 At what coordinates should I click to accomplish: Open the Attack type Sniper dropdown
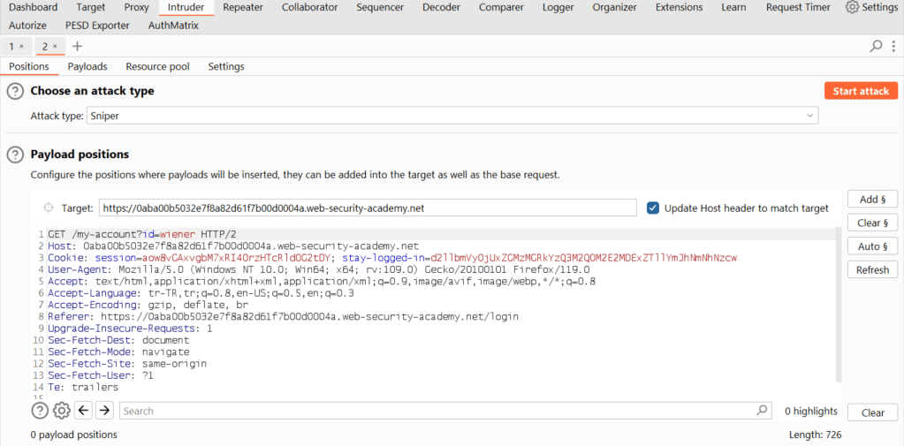pos(452,116)
